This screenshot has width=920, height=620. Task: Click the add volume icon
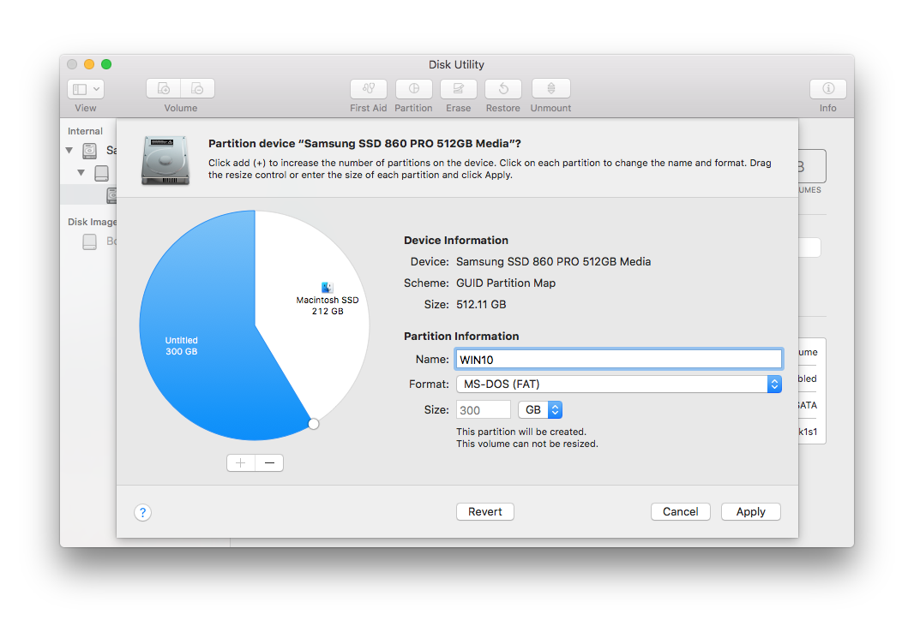164,88
